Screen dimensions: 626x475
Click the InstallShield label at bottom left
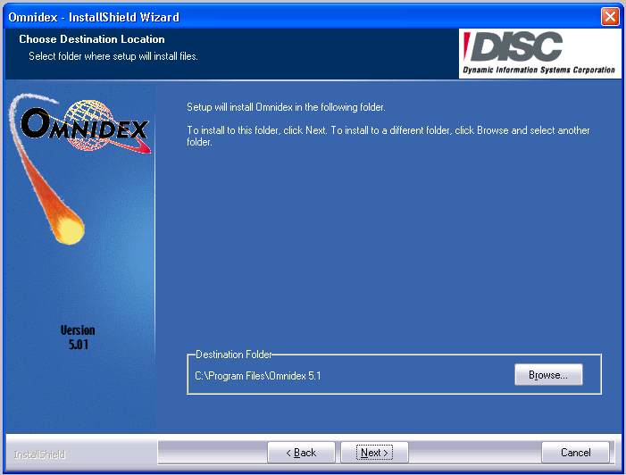(x=39, y=454)
